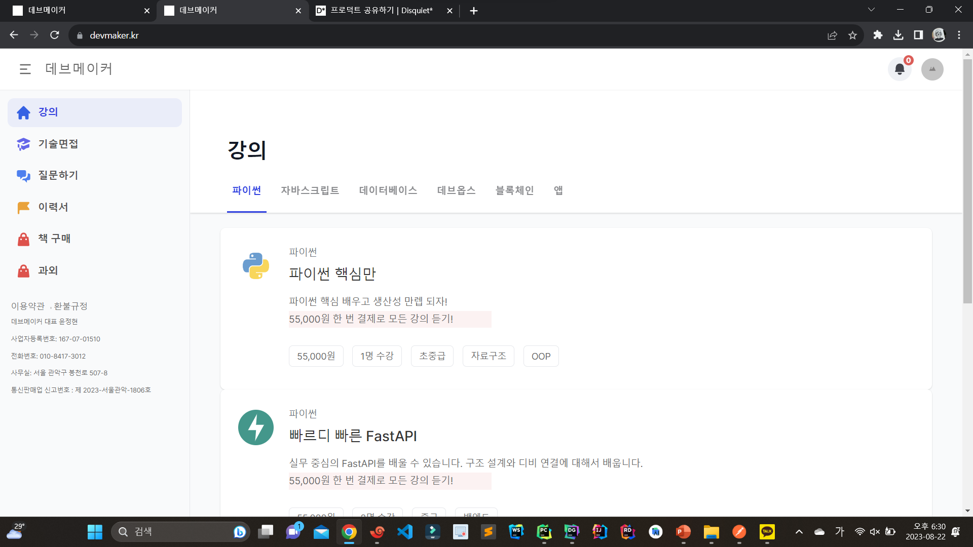Open the notification bell icon
The image size is (973, 547).
click(900, 69)
